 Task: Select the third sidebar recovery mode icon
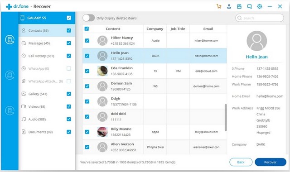click(x=10, y=110)
